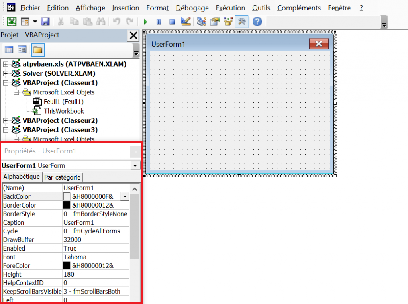Expand the atpvbaen.xls project node
The height and width of the screenshot is (304, 408).
(x=6, y=64)
